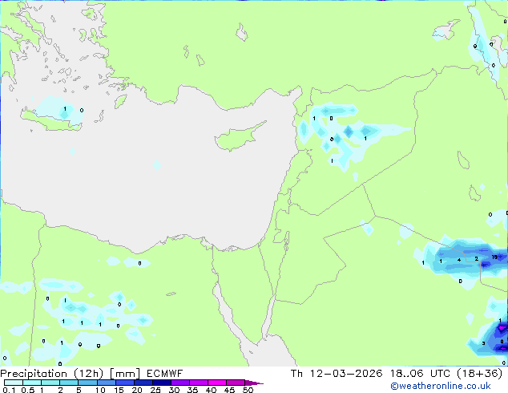Click the date text '12-03-2026'
The image size is (508, 393).
(346, 374)
